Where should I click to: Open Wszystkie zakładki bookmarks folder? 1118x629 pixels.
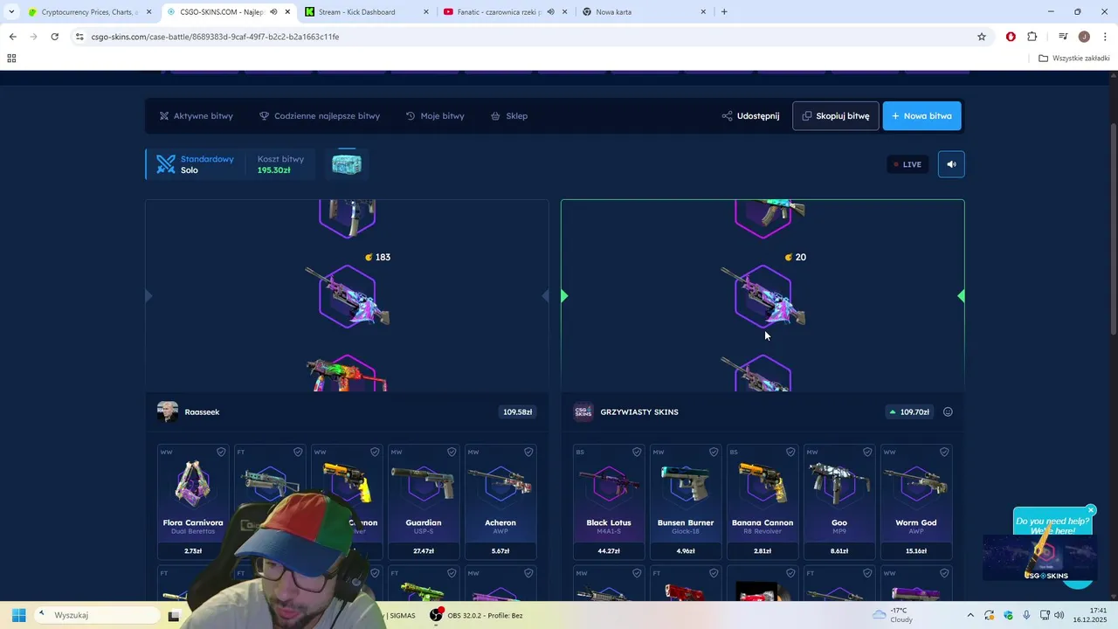point(1074,59)
